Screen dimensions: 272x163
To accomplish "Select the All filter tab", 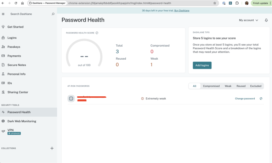I will (x=195, y=86).
